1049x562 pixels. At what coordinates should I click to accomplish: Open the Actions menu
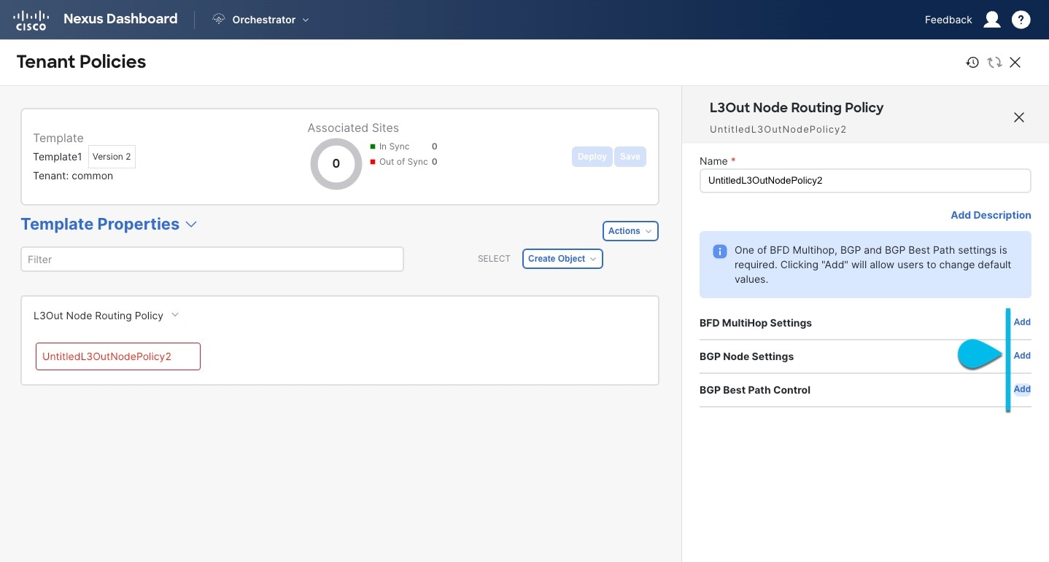click(x=630, y=231)
